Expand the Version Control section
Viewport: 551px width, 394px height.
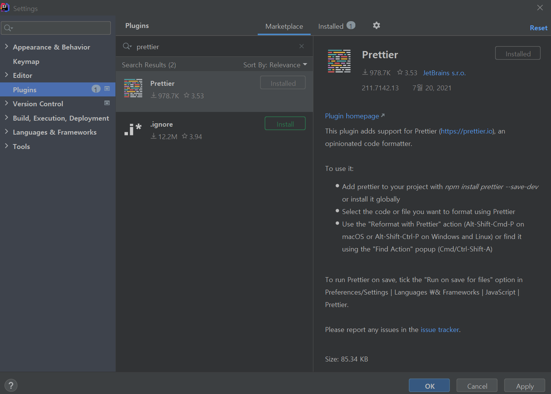pos(6,103)
